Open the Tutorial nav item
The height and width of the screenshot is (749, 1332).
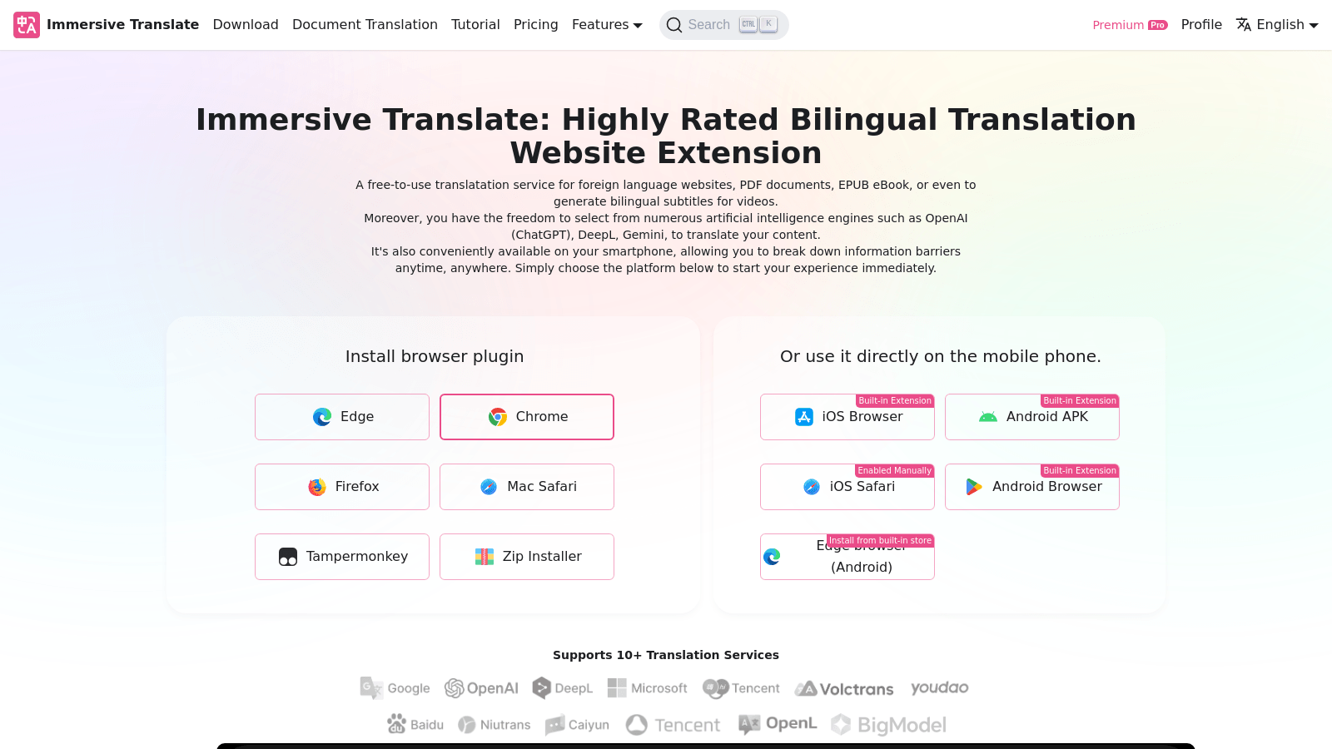point(475,25)
